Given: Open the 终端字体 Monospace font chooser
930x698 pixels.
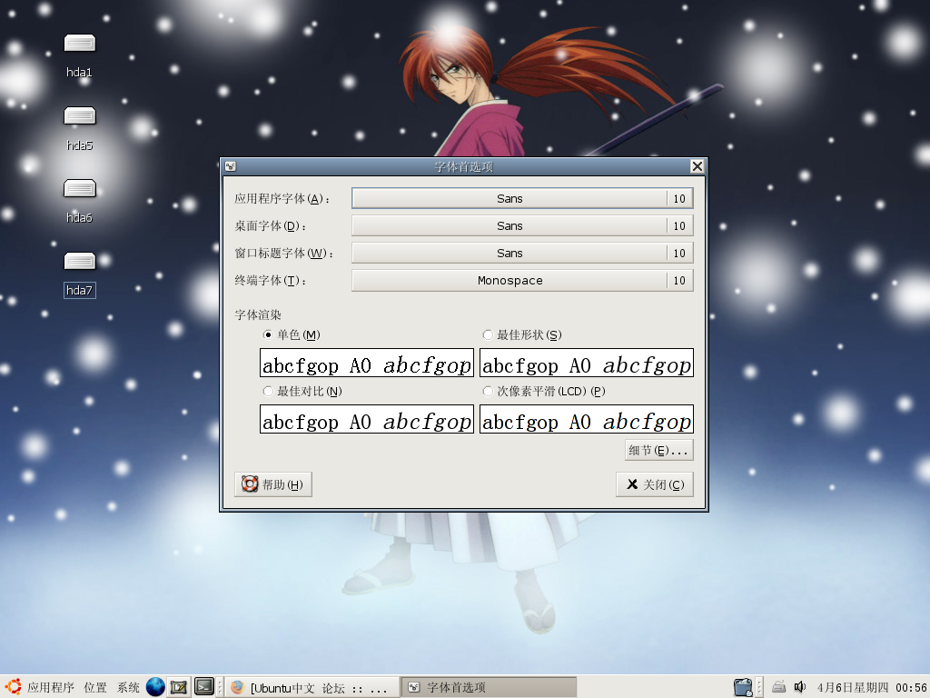Looking at the screenshot, I should click(522, 280).
